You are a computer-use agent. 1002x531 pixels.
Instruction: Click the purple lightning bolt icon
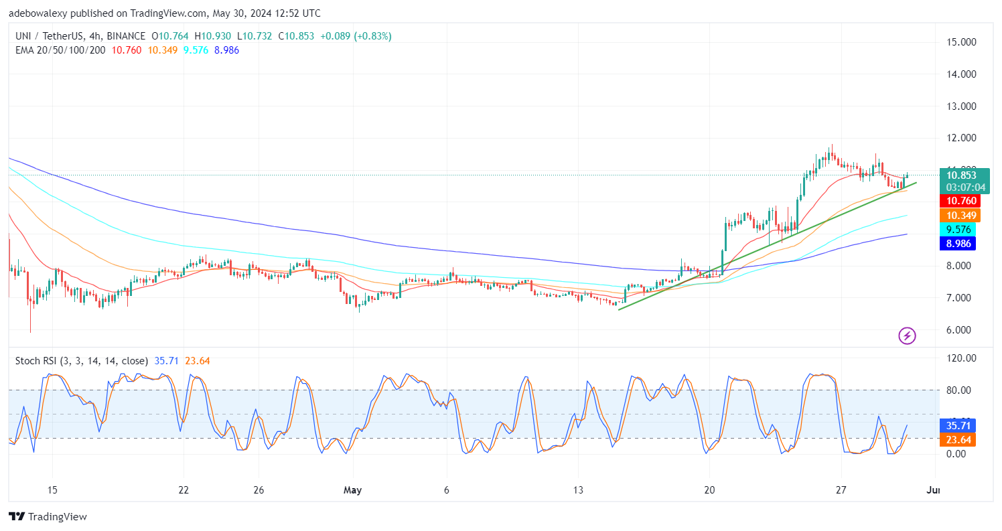[907, 335]
